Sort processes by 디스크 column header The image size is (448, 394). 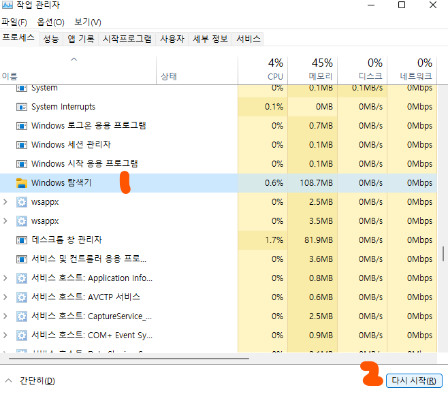[362, 70]
